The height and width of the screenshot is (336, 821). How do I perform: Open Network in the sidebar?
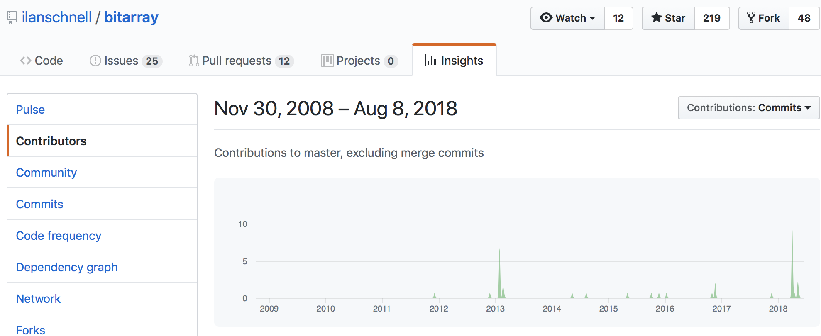[x=102, y=299]
